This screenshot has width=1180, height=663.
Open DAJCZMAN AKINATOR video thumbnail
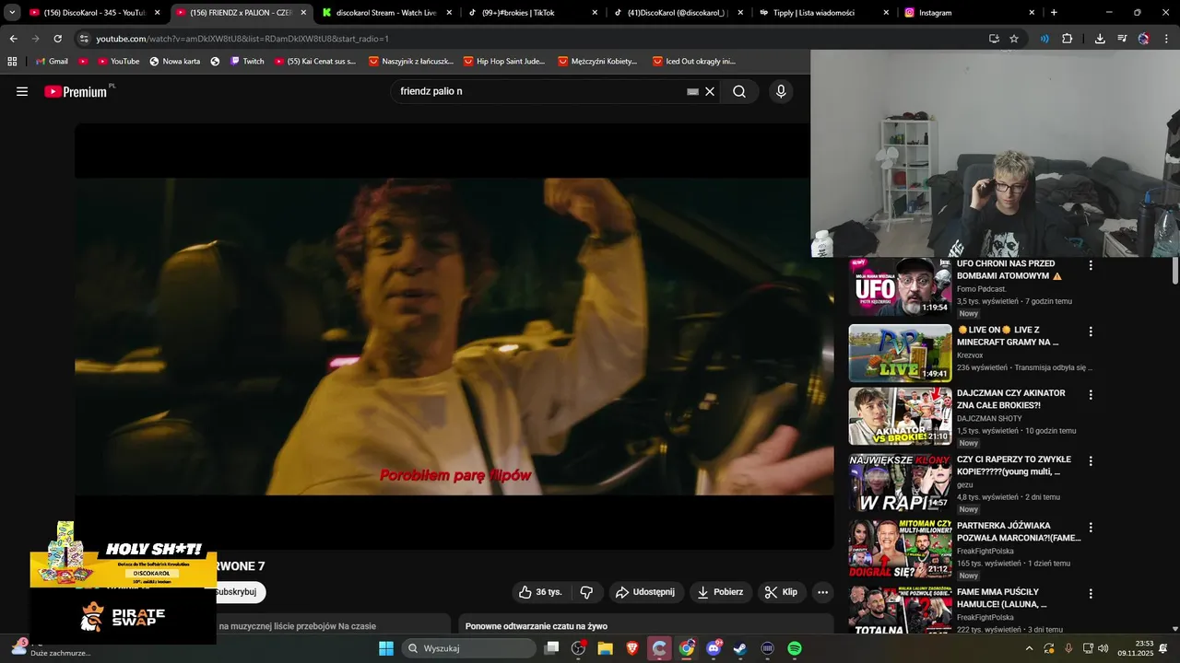[x=900, y=416]
